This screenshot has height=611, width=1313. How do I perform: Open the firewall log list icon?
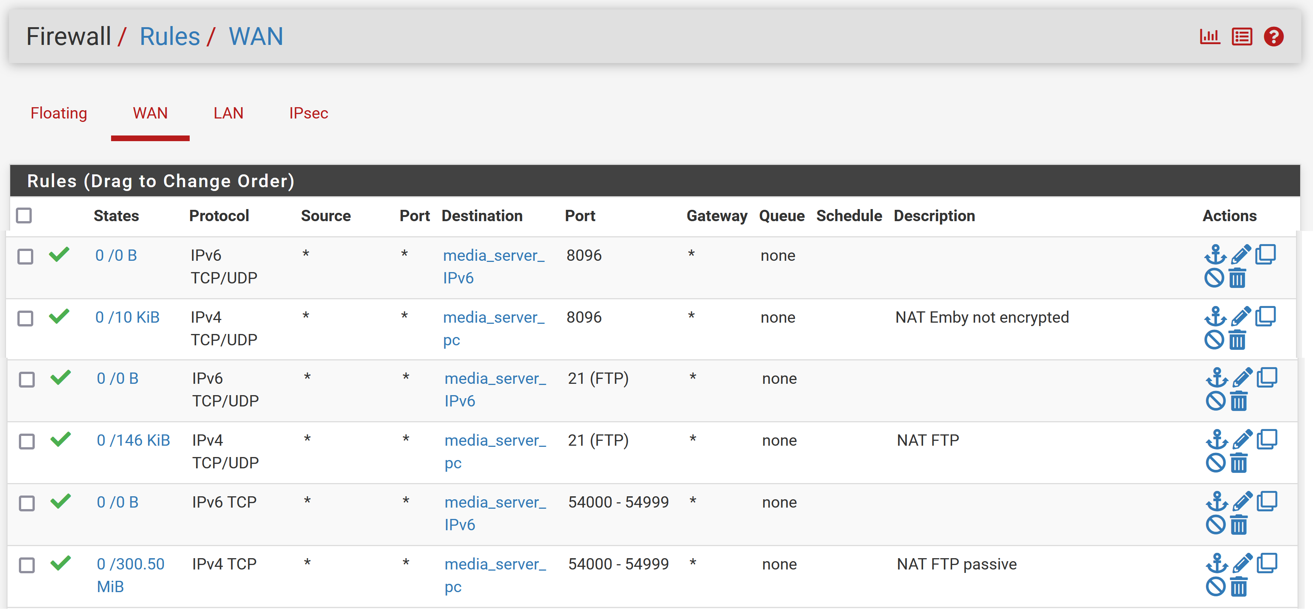1242,37
